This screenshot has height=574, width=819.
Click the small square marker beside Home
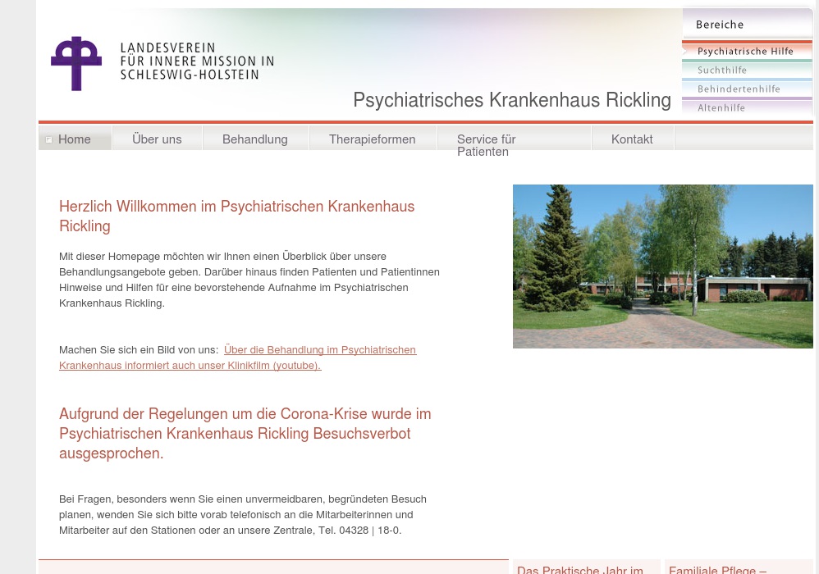[49, 139]
